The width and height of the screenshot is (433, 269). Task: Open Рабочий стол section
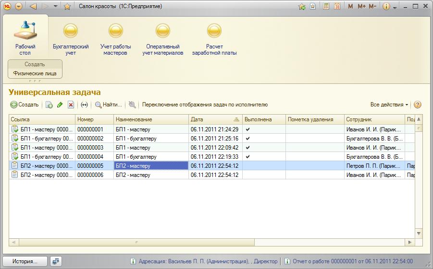pos(25,38)
